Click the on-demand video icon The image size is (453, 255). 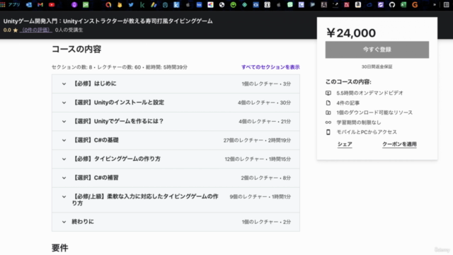(x=328, y=93)
